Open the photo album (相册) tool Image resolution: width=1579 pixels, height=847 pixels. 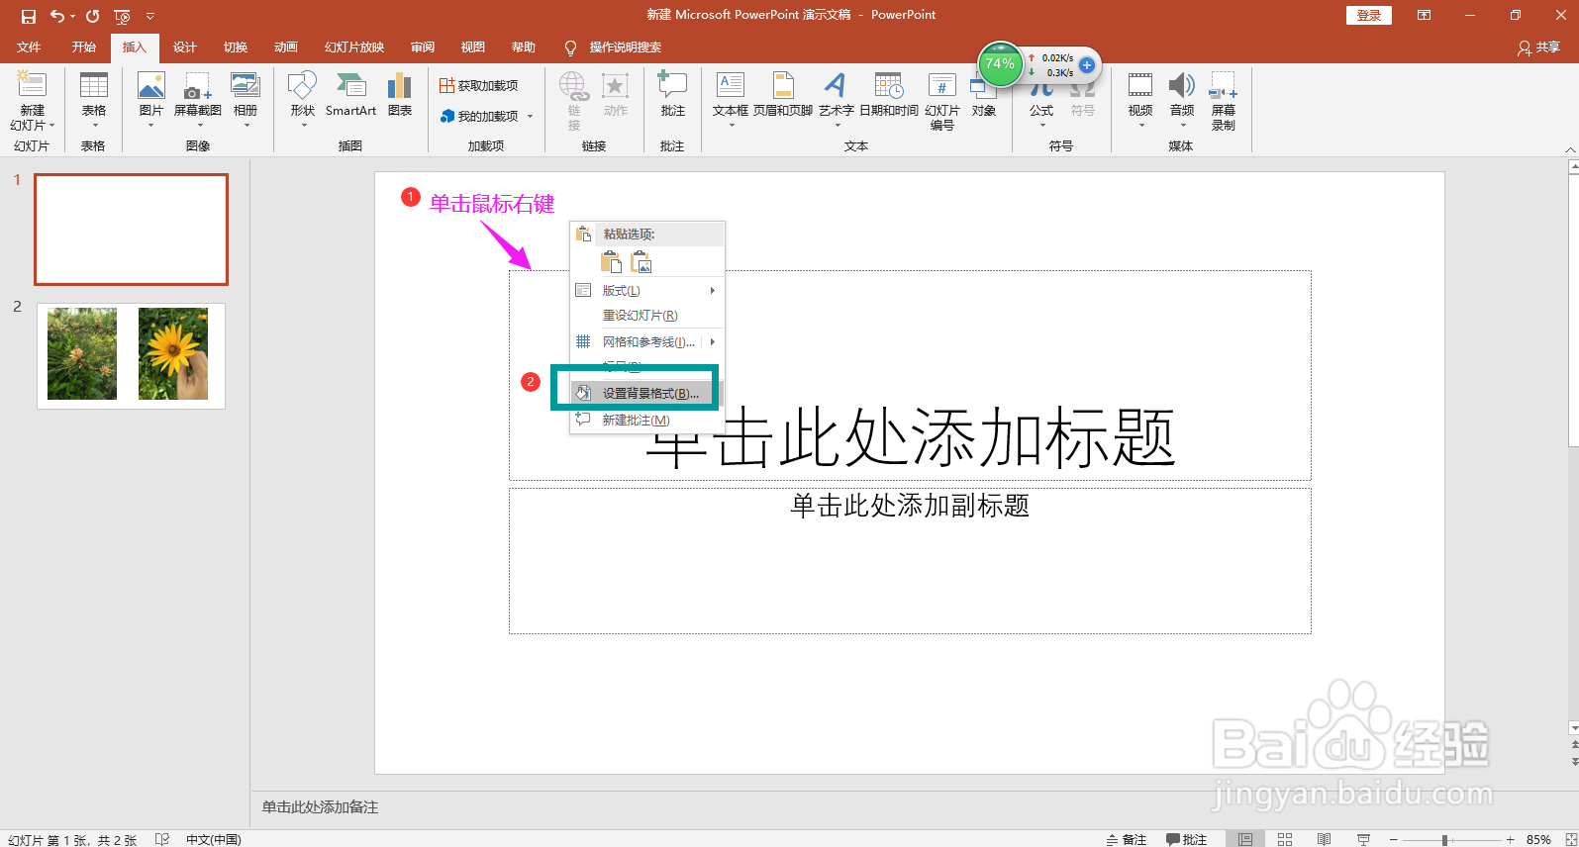tap(245, 101)
